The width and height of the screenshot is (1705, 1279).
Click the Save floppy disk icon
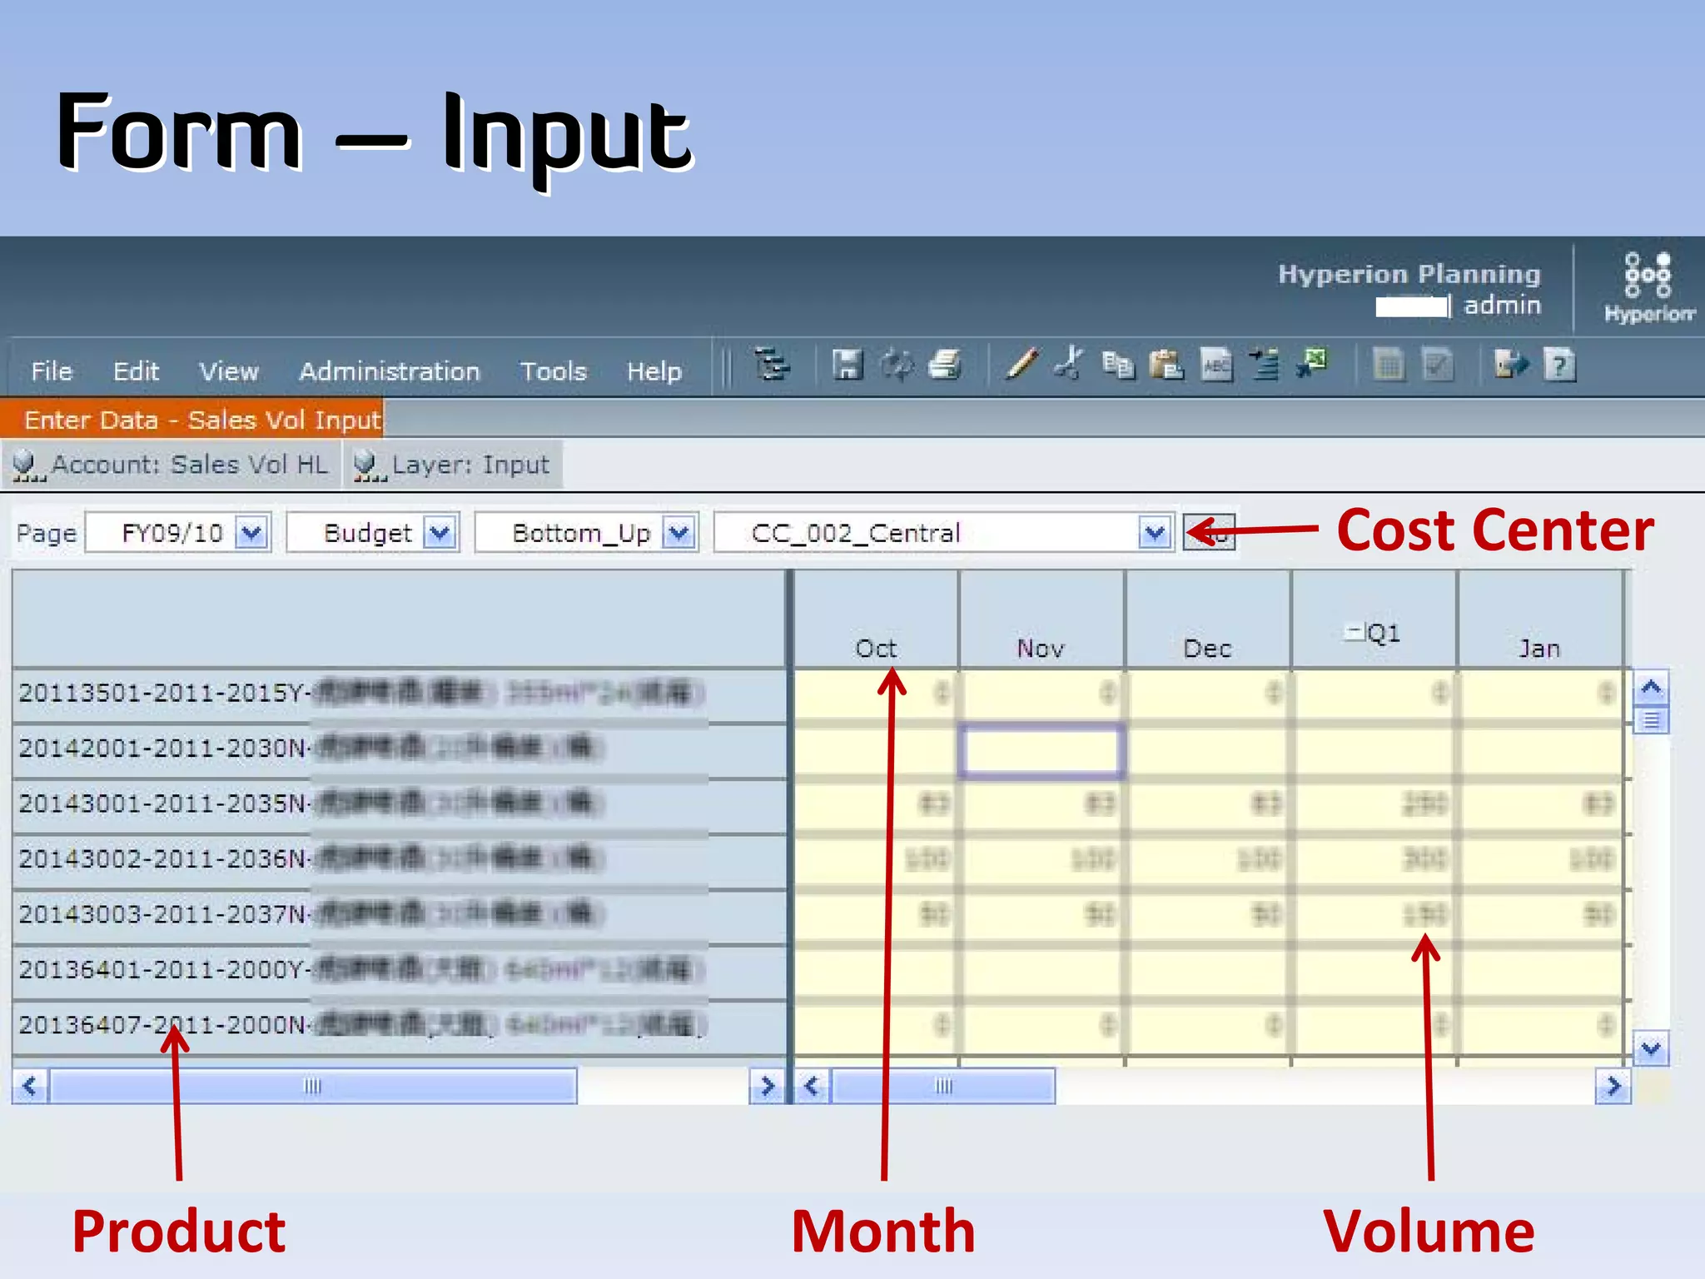pos(848,365)
